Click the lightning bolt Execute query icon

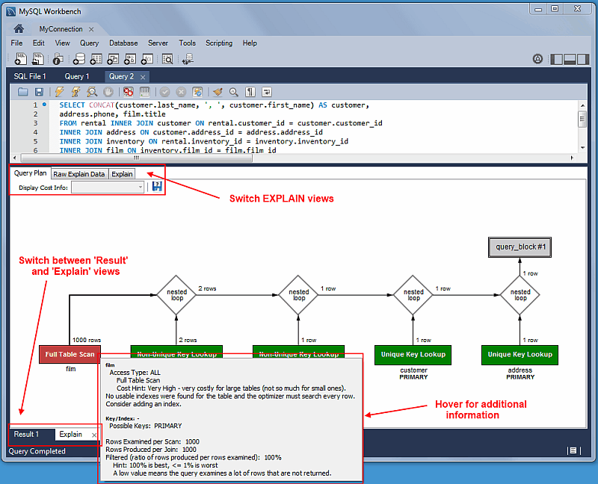(59, 92)
